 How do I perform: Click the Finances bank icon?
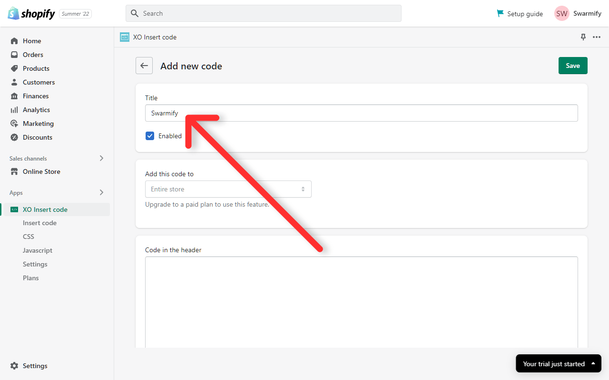point(14,96)
